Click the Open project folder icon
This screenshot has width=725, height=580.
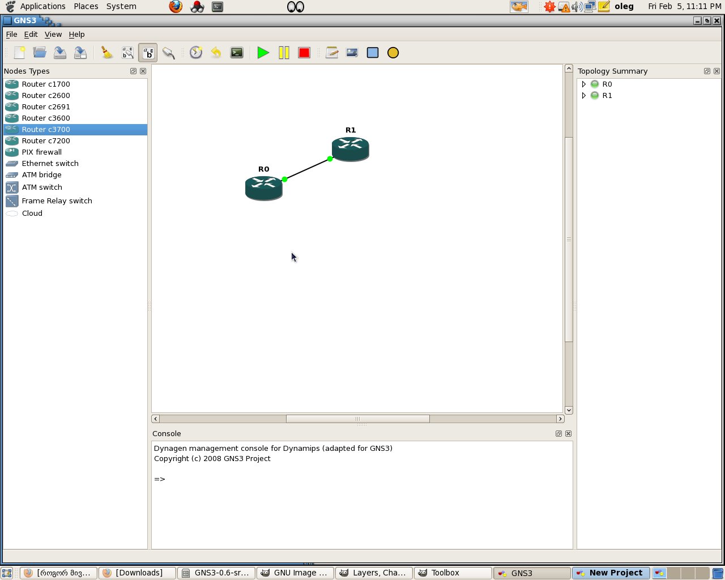tap(40, 53)
